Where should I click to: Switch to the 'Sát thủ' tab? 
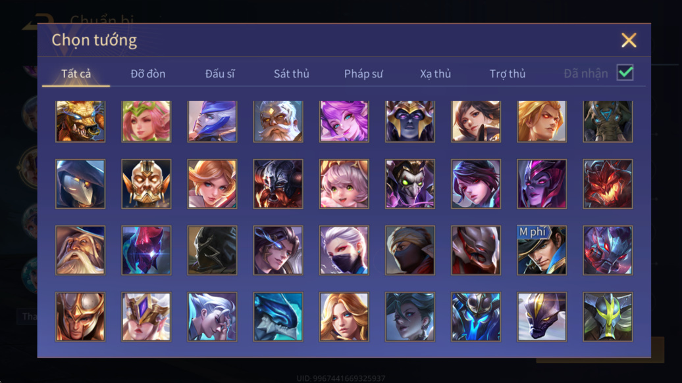tap(292, 74)
